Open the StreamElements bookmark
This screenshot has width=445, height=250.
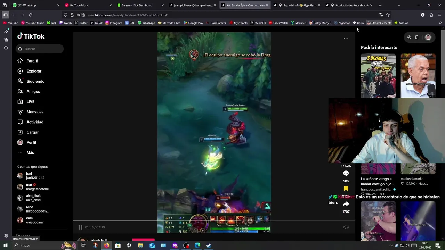click(379, 23)
